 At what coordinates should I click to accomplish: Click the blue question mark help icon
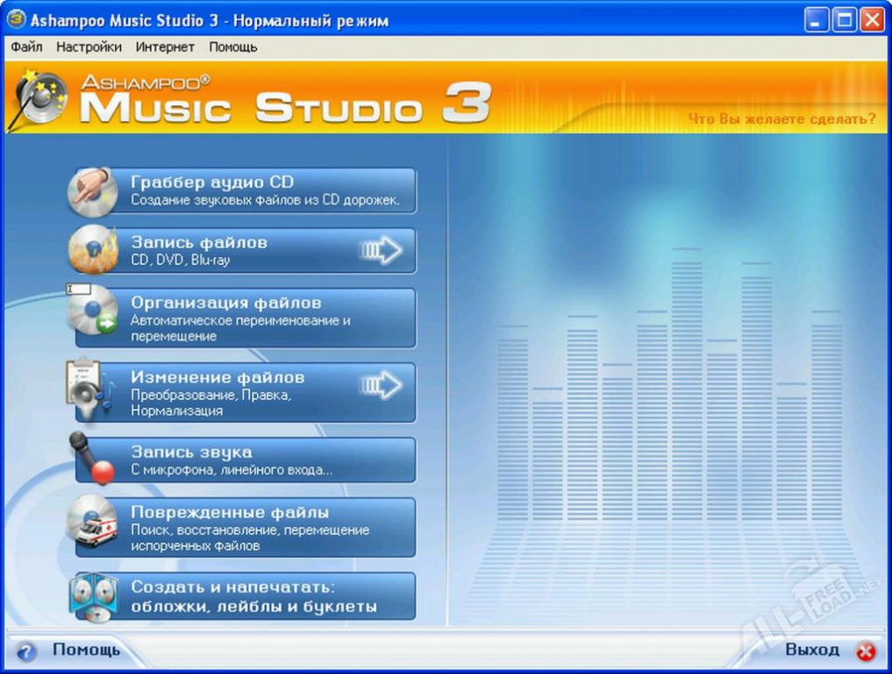(28, 651)
